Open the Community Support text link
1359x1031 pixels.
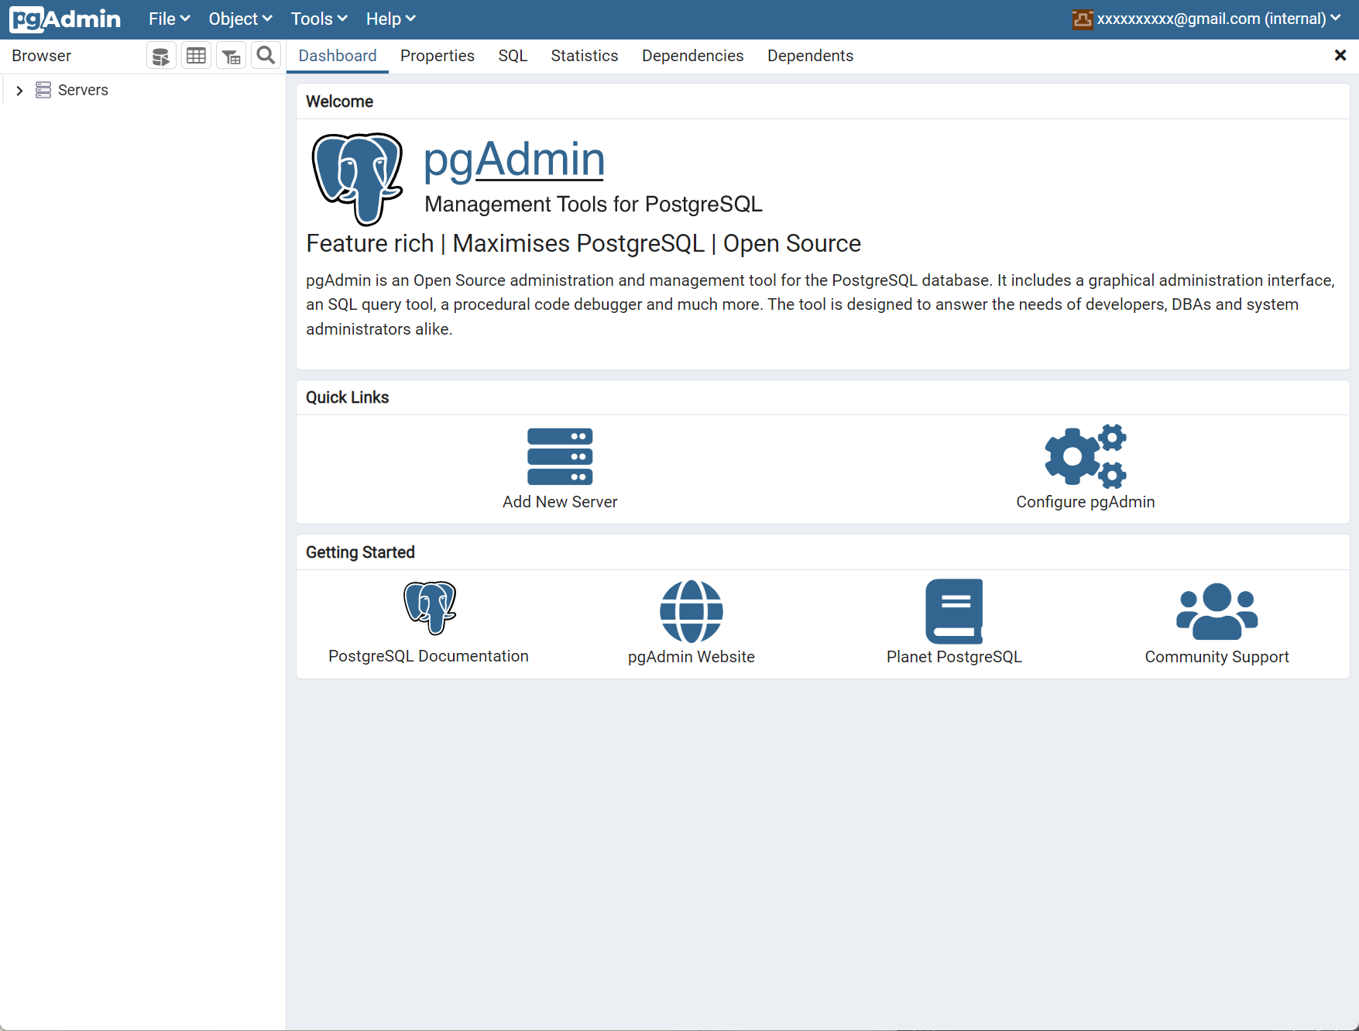pos(1217,657)
